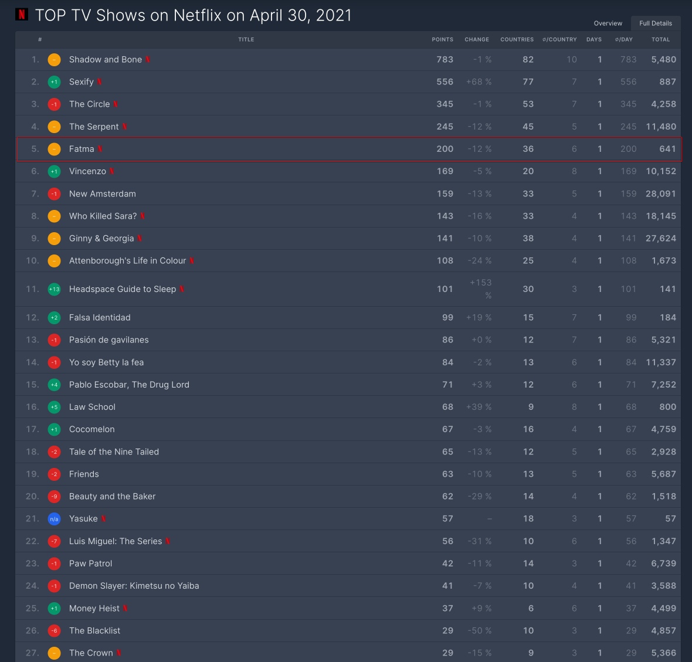Open the Sexify show link
The width and height of the screenshot is (692, 662).
[x=81, y=82]
